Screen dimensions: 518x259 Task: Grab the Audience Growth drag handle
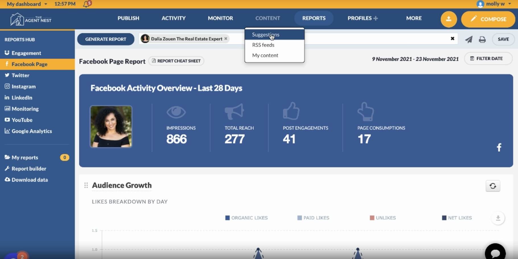pyautogui.click(x=86, y=185)
